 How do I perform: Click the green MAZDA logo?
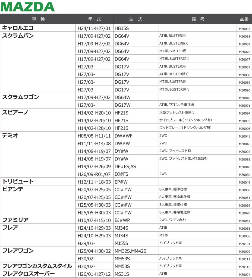28,7
